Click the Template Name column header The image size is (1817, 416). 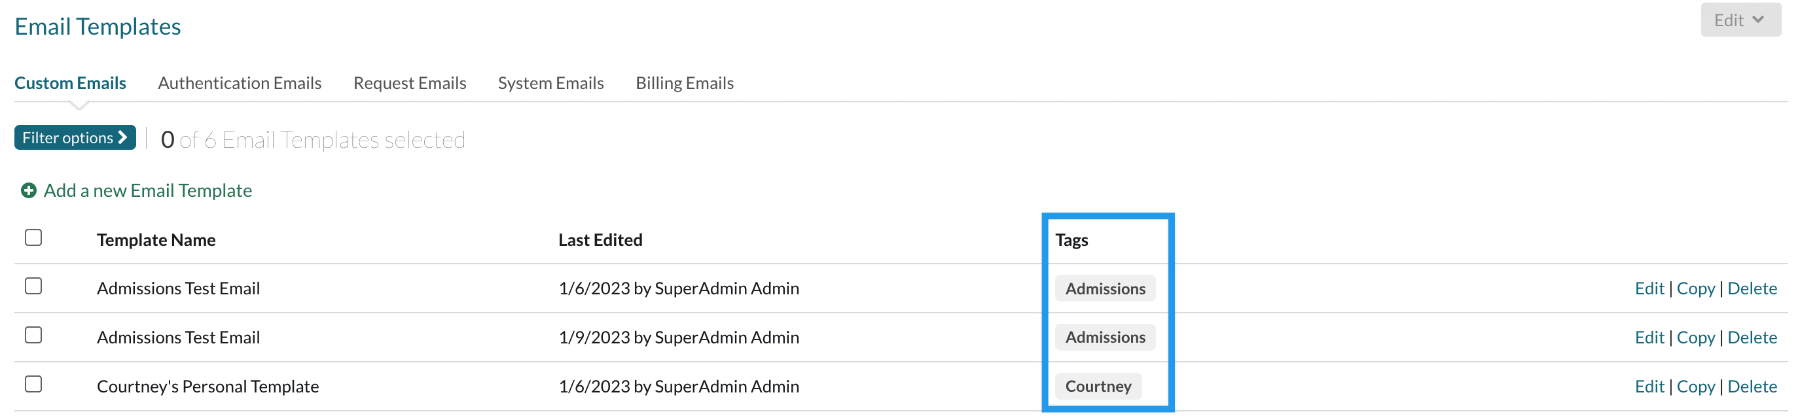156,241
